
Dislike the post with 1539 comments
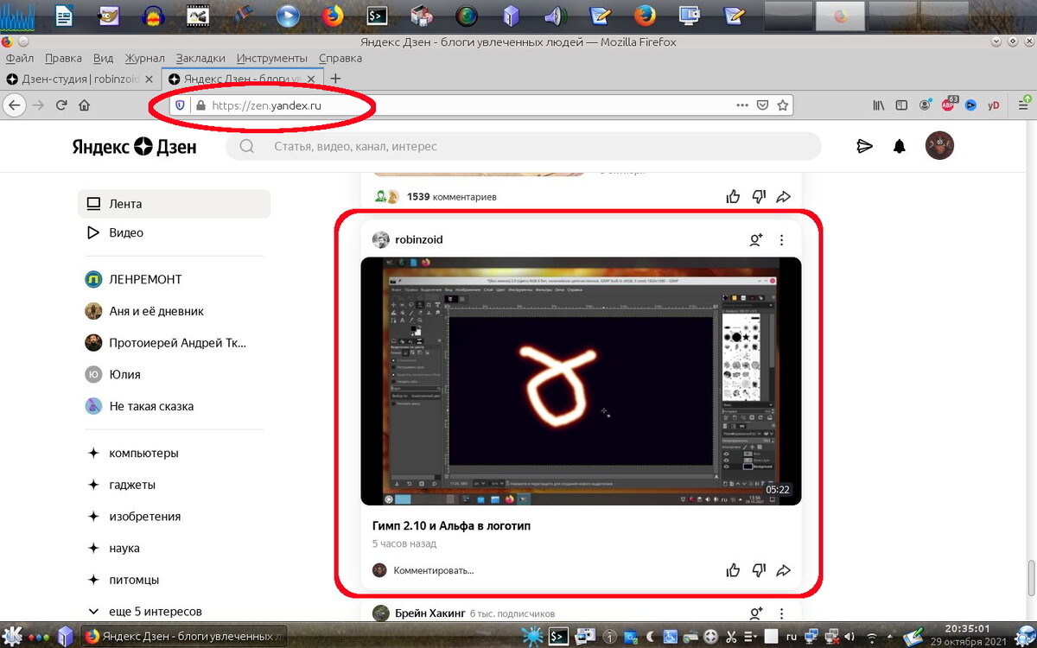pyautogui.click(x=759, y=197)
